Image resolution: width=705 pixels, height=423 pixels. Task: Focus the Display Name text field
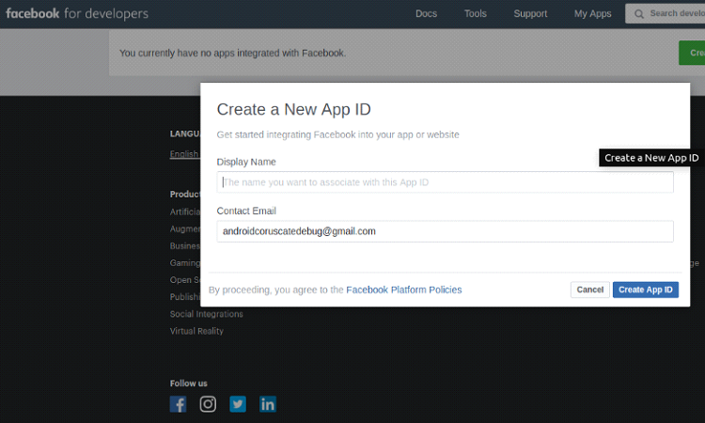(x=445, y=182)
